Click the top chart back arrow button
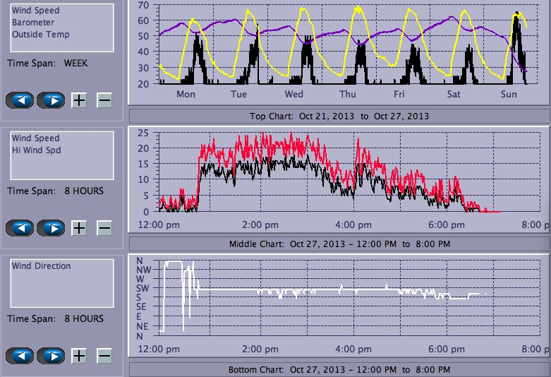The height and width of the screenshot is (377, 551). pos(20,100)
